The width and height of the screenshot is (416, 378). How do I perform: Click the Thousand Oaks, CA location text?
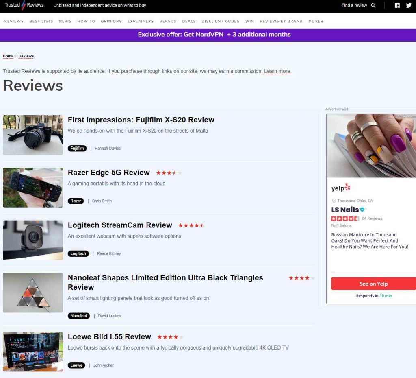point(355,201)
